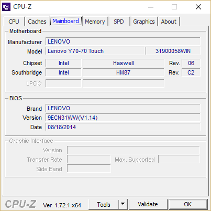Click the BIOS date 08/18/2014
This screenshot has height=211, width=211.
coord(123,127)
